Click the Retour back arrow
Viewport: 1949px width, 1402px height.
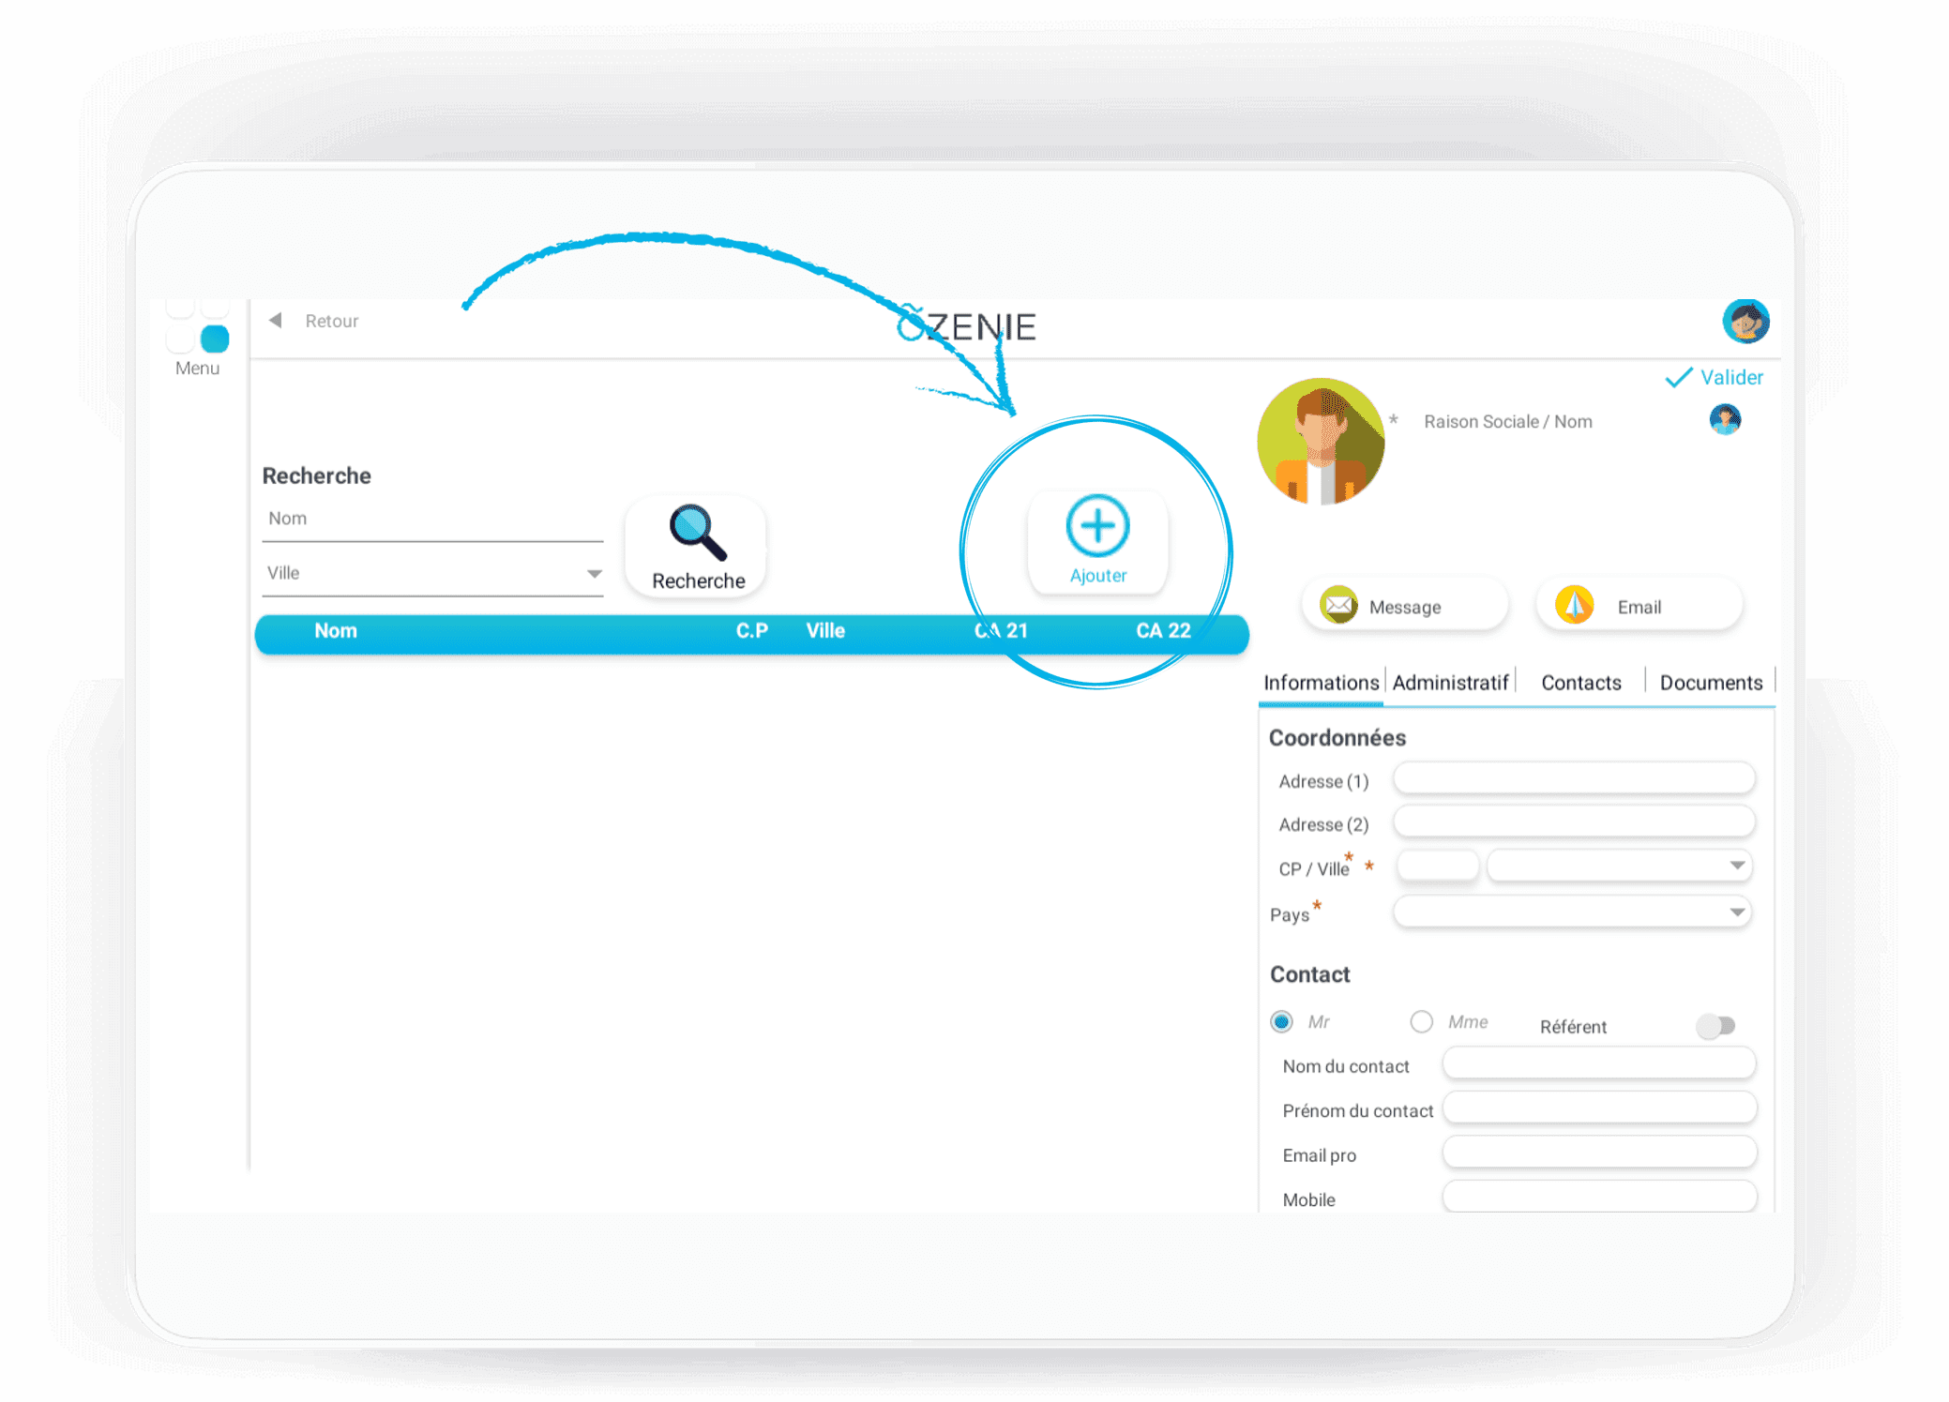276,321
